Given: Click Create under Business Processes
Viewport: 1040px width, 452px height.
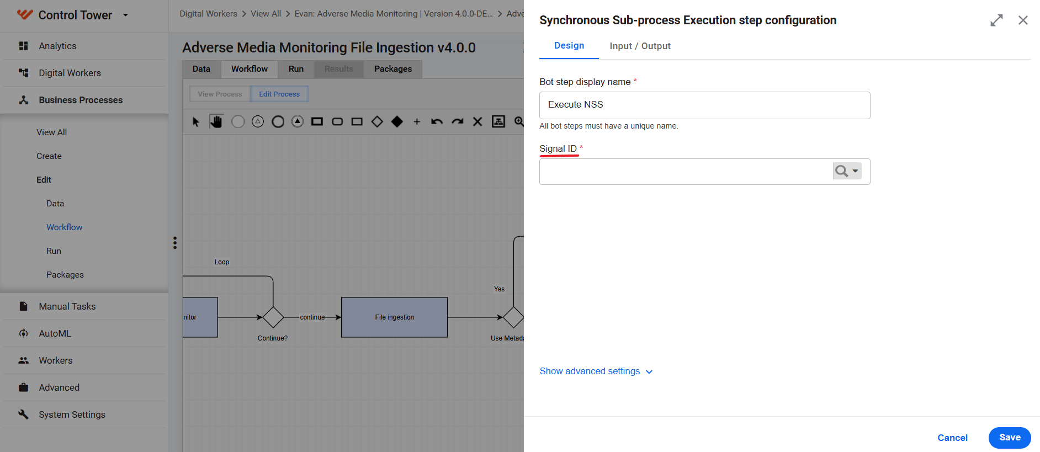Looking at the screenshot, I should coord(49,156).
